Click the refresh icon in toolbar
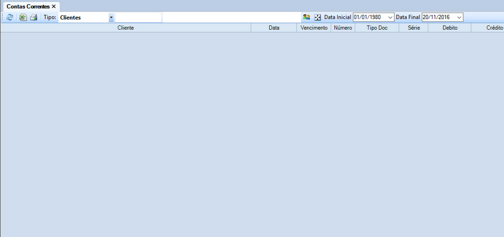Screen dimensions: 504x237 (10, 18)
